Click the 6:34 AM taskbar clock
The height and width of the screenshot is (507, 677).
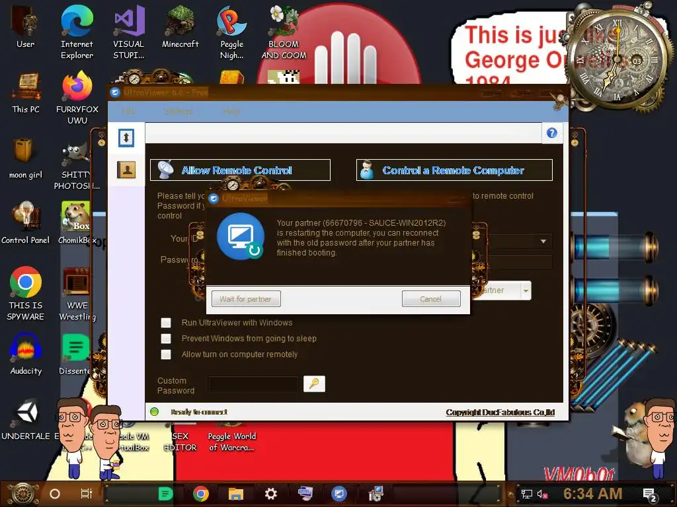[593, 494]
